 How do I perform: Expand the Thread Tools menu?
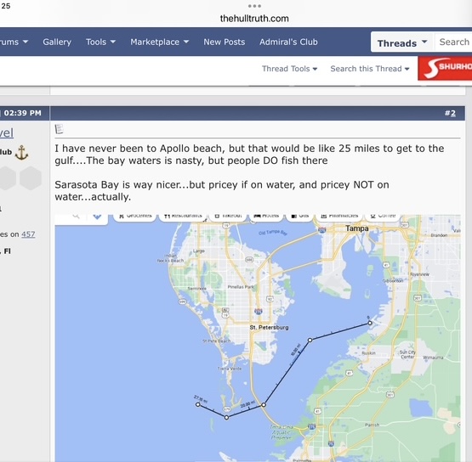tap(290, 69)
